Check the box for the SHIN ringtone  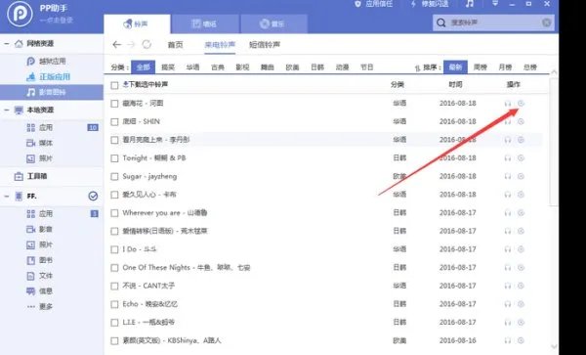click(x=114, y=122)
